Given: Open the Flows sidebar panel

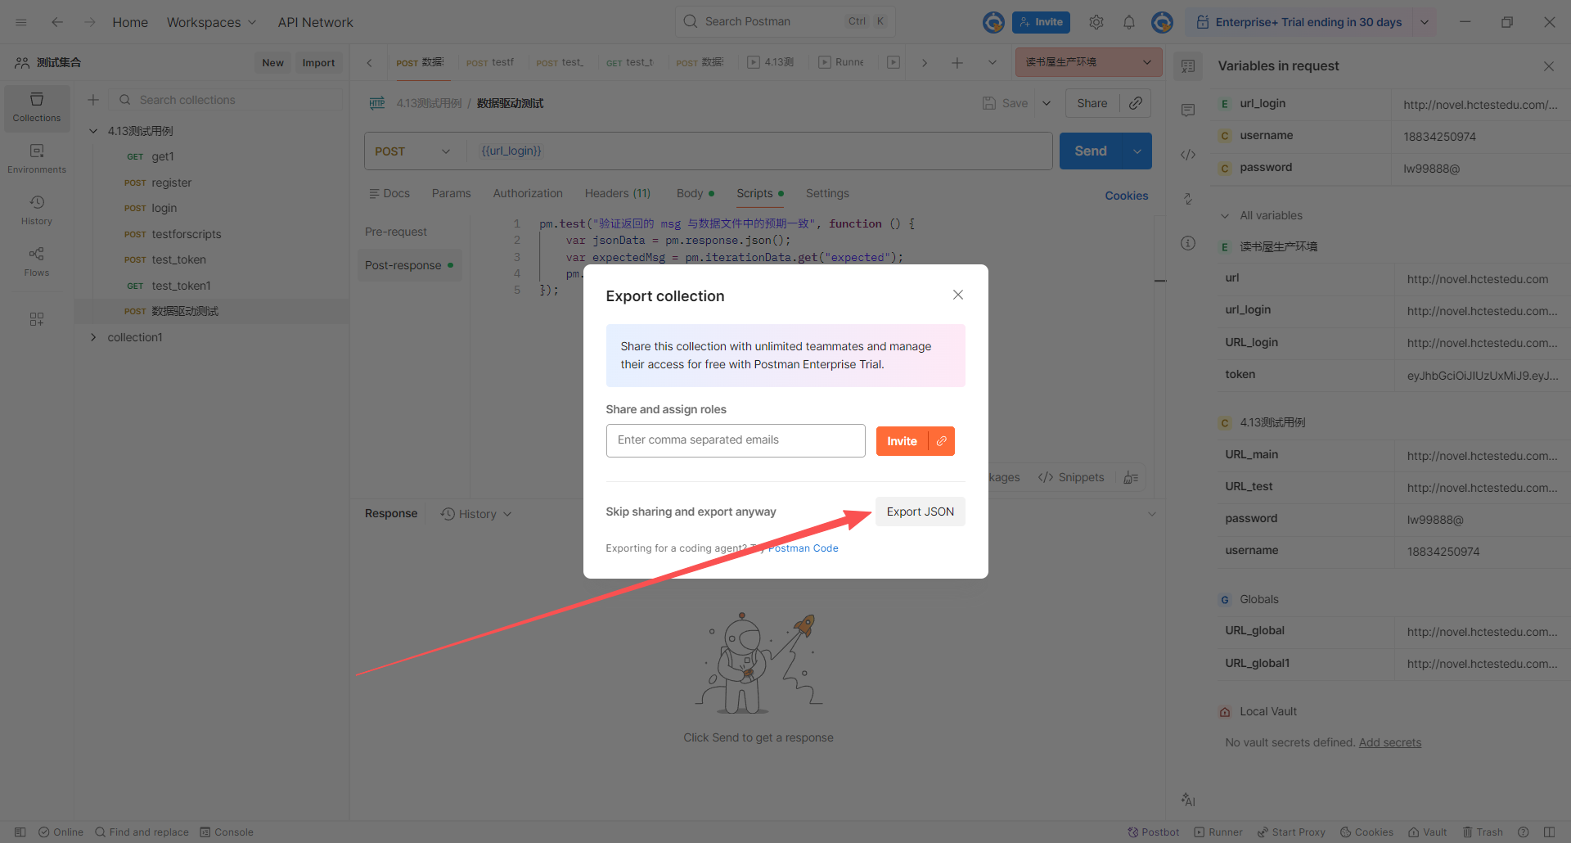Looking at the screenshot, I should coord(37,262).
